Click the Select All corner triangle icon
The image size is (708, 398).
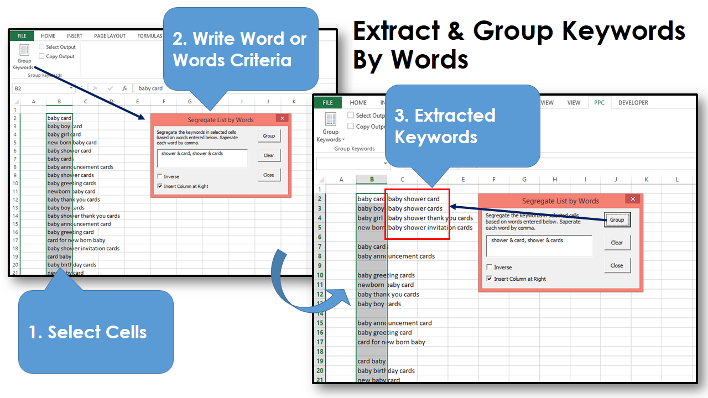click(x=16, y=101)
